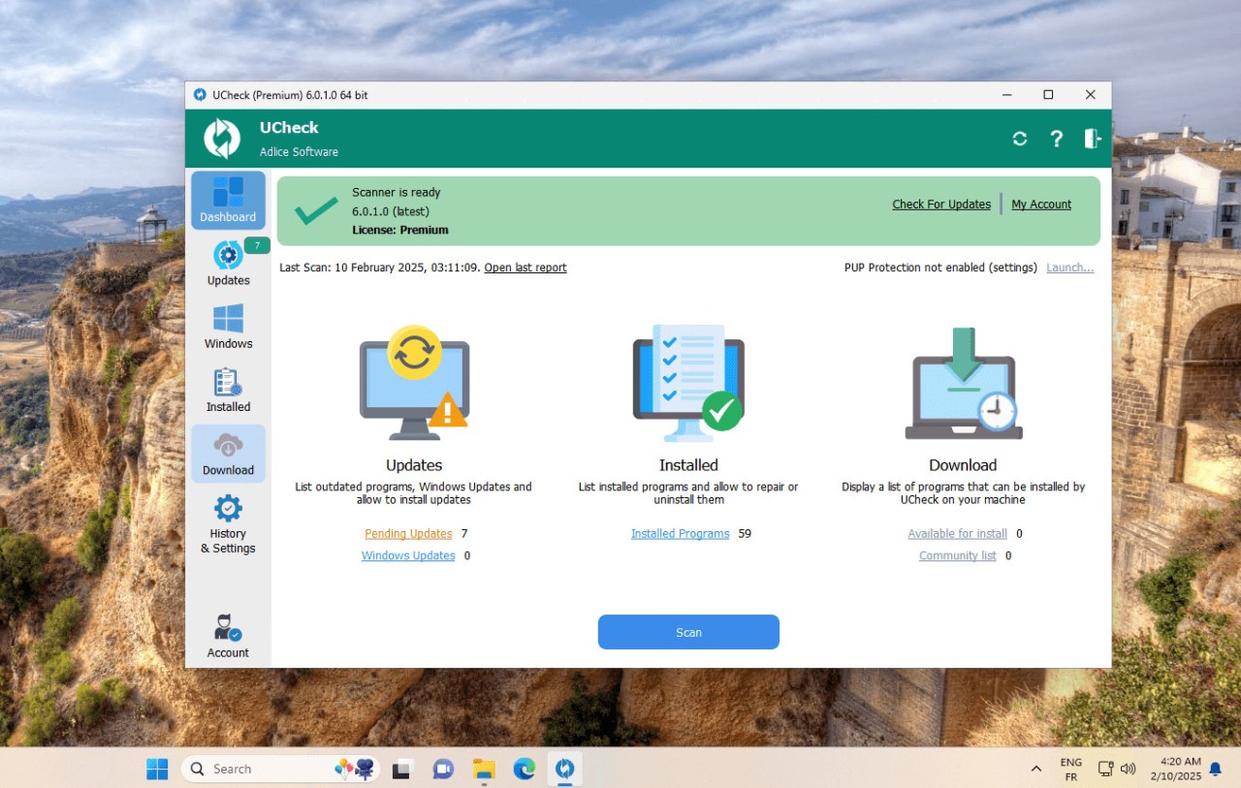Launch File Explorer from the taskbar
The height and width of the screenshot is (788, 1241).
(483, 768)
